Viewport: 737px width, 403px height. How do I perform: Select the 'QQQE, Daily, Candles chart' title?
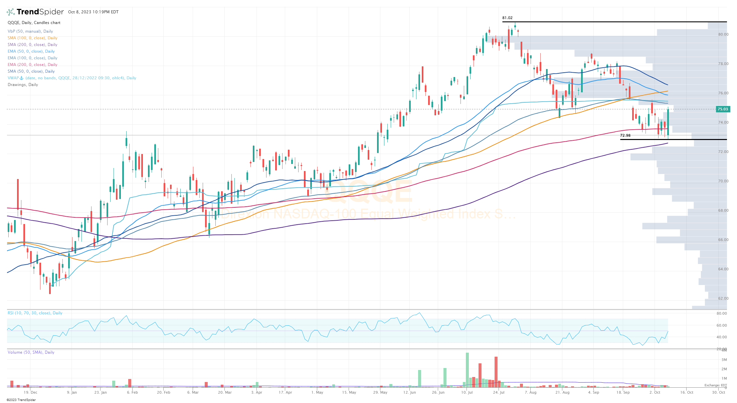coord(34,23)
